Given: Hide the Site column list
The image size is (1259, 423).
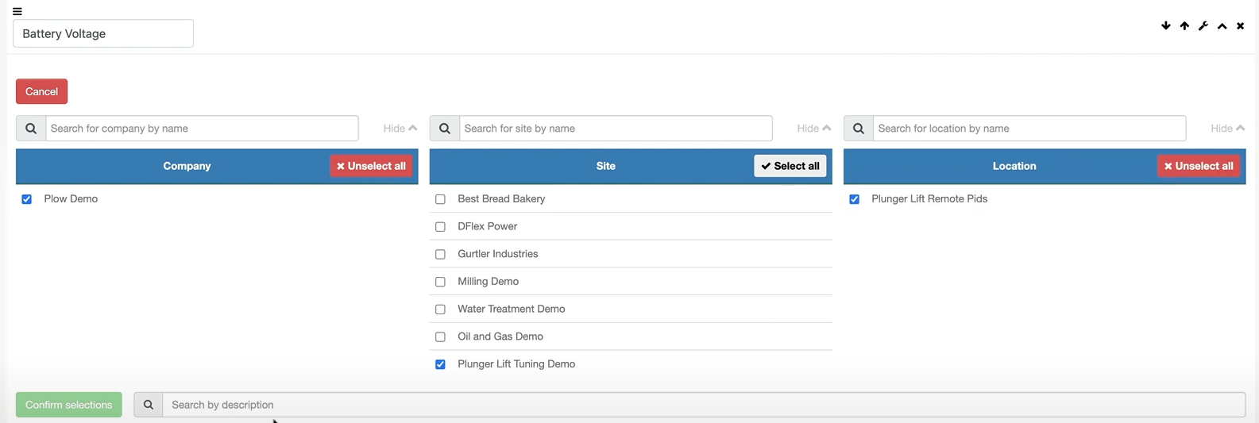Looking at the screenshot, I should [814, 129].
